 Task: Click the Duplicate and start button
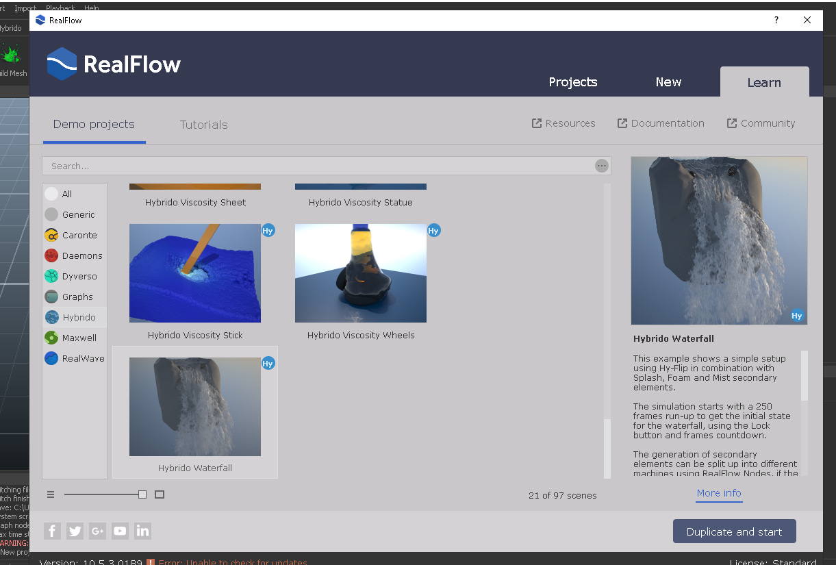(x=735, y=531)
